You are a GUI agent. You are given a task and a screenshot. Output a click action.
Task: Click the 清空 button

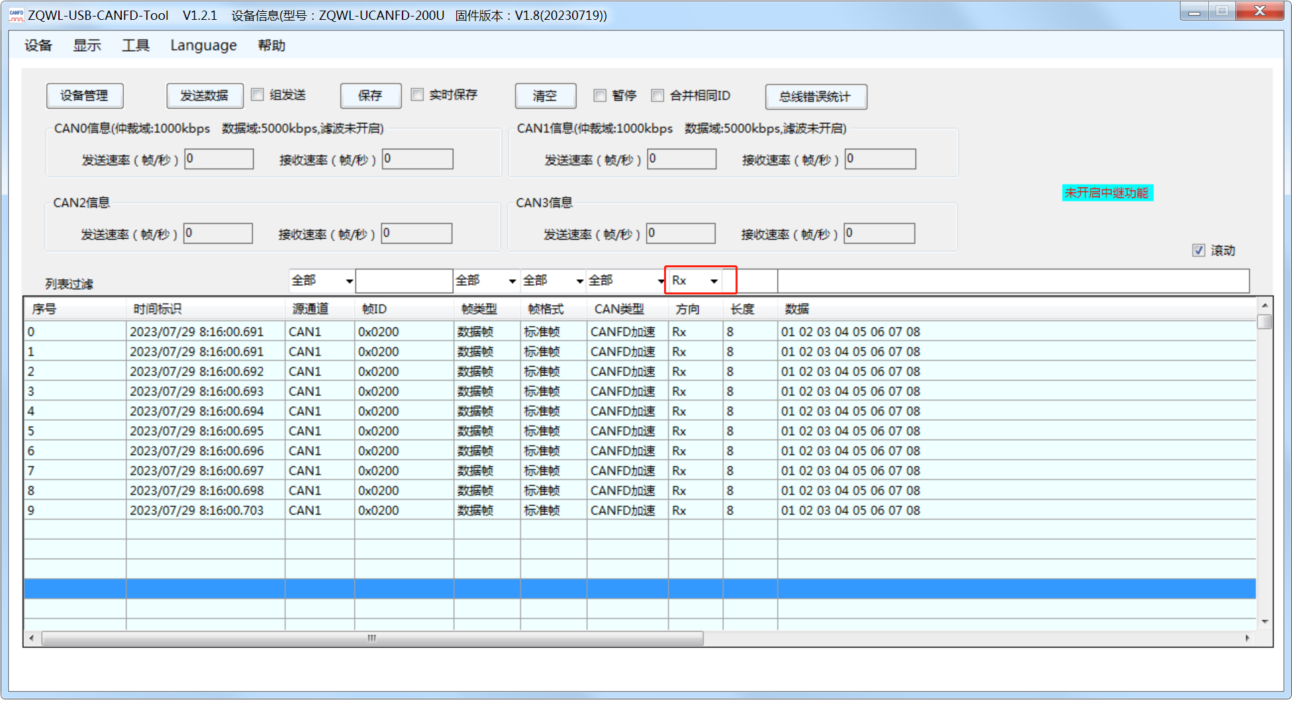pos(546,96)
